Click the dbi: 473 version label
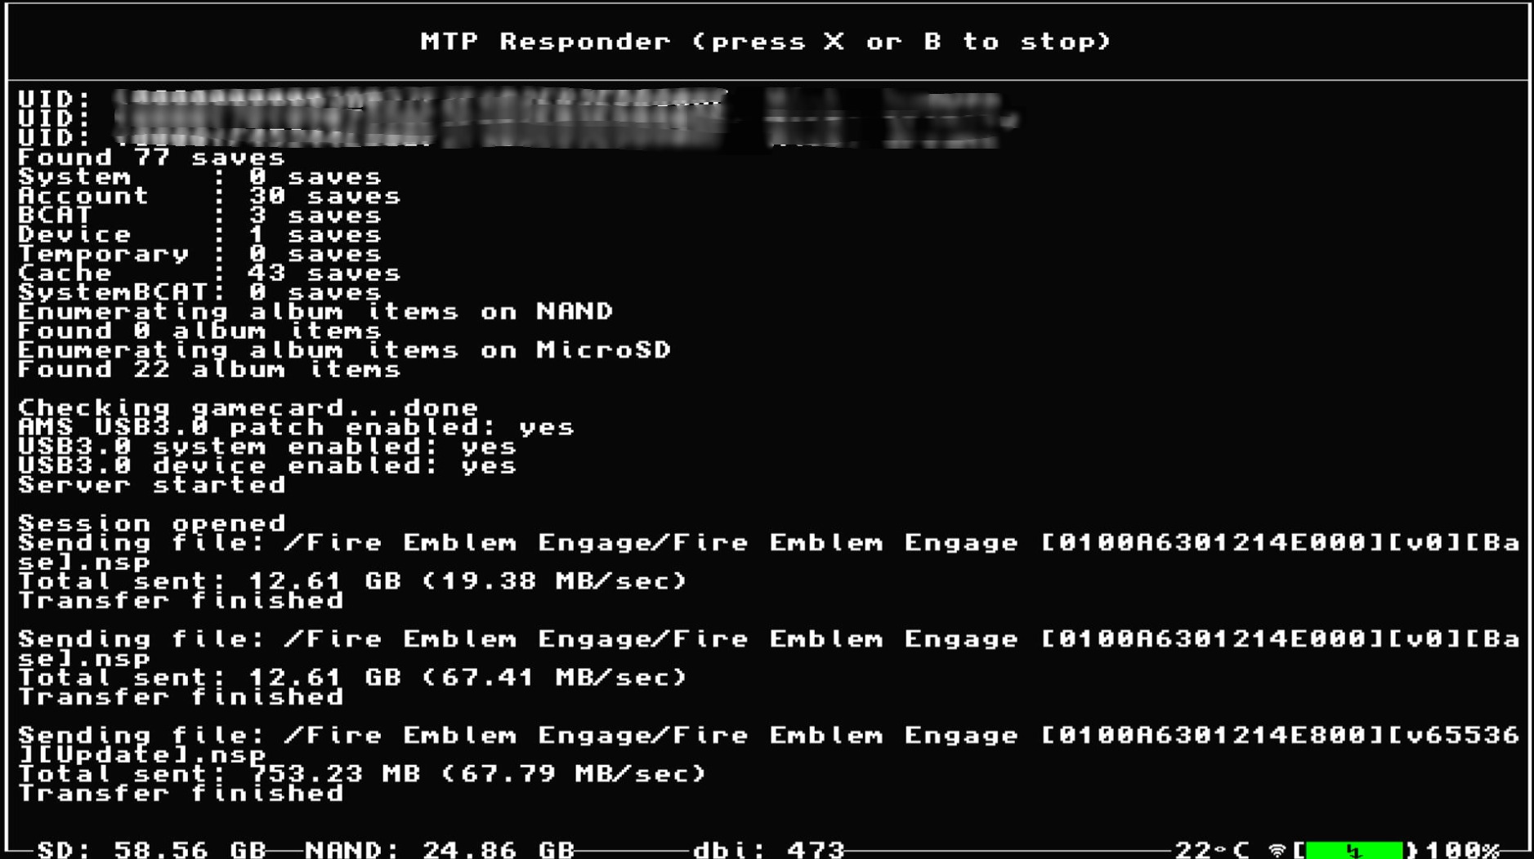Screen dimensions: 1534x859 click(768, 850)
